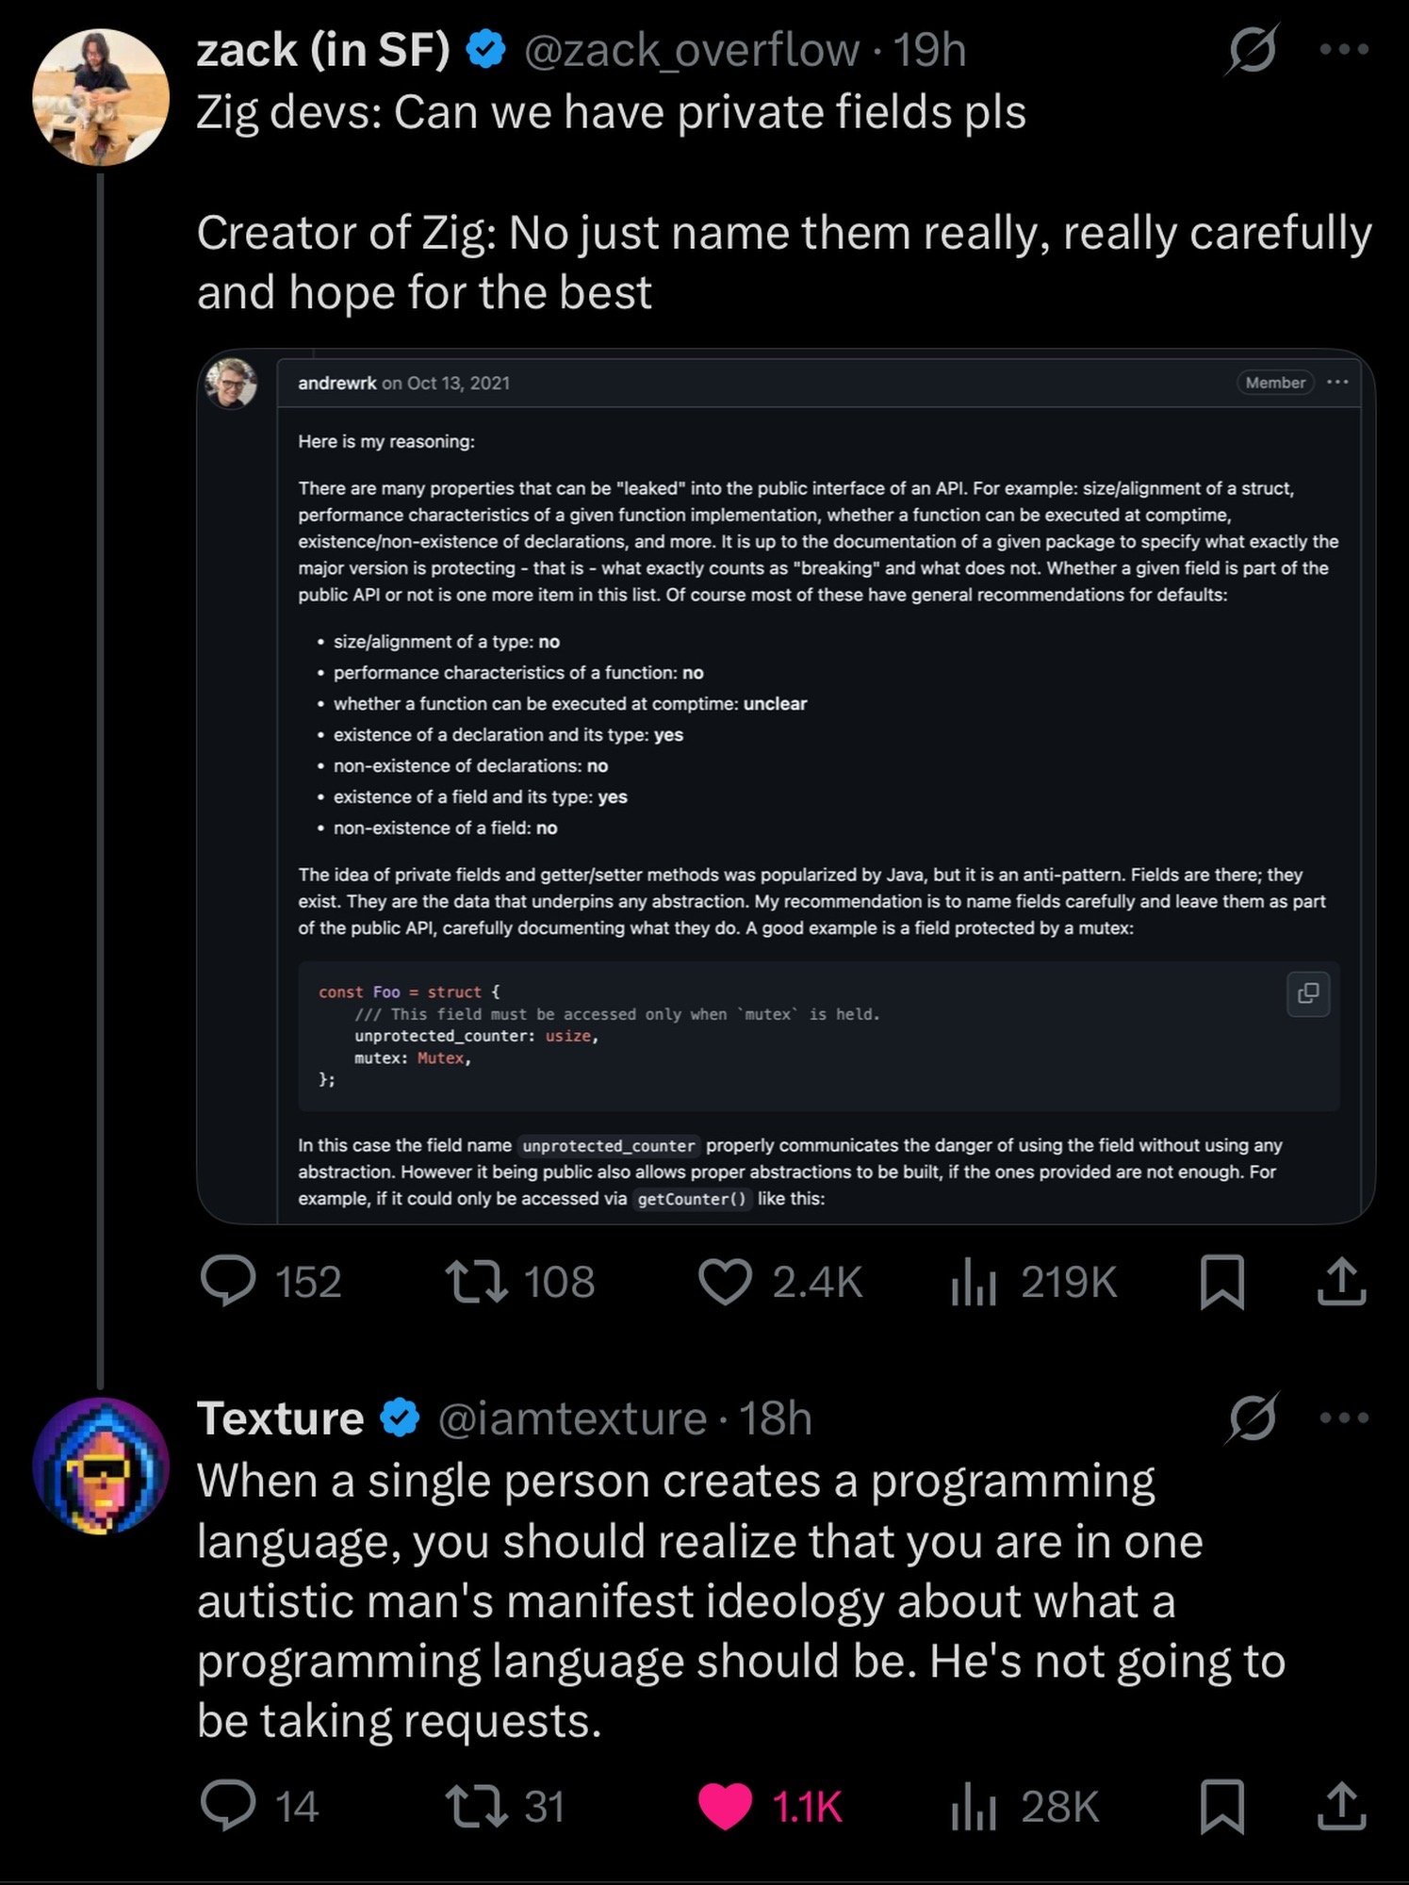Open Grok icon on zack's tweet

1253,50
